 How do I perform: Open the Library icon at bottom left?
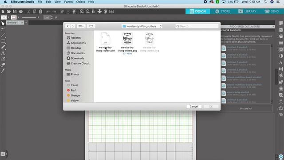coord(3,154)
